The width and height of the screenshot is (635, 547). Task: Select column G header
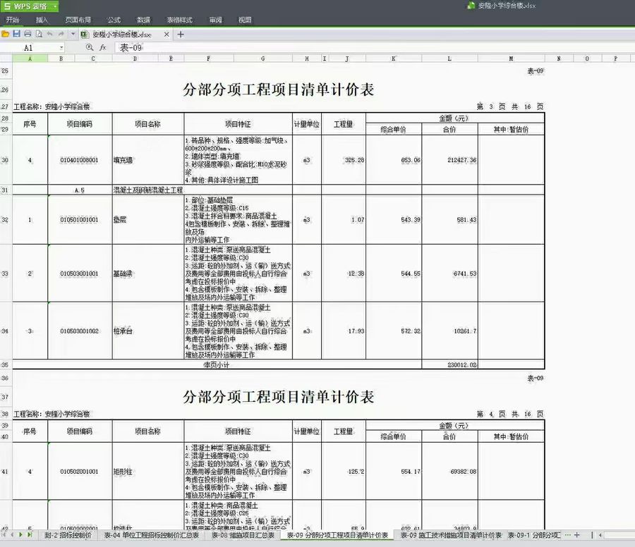point(263,59)
